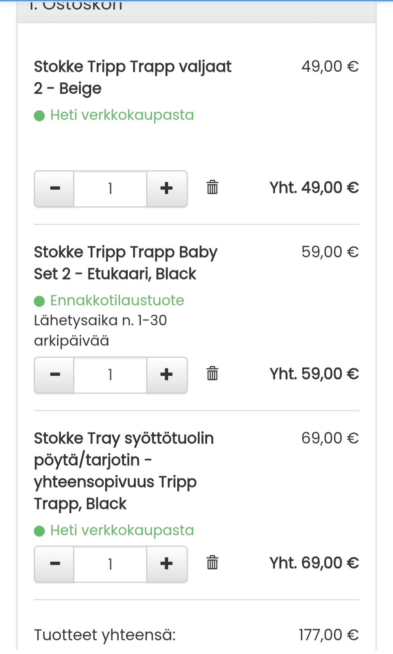
Task: Click quantity field for Baby Set 2
Action: point(110,375)
